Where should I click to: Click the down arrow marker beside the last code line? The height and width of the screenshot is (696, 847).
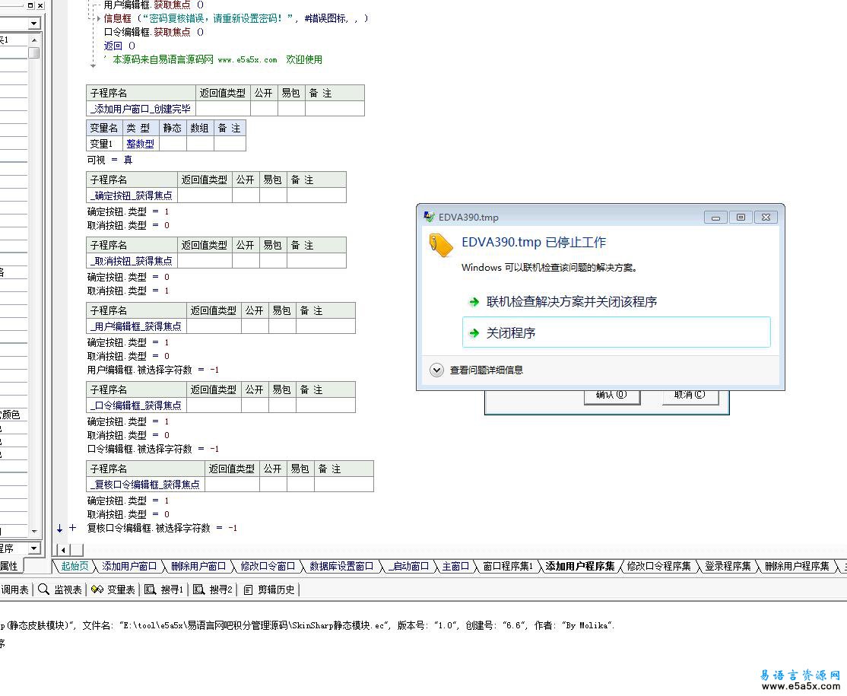[59, 529]
